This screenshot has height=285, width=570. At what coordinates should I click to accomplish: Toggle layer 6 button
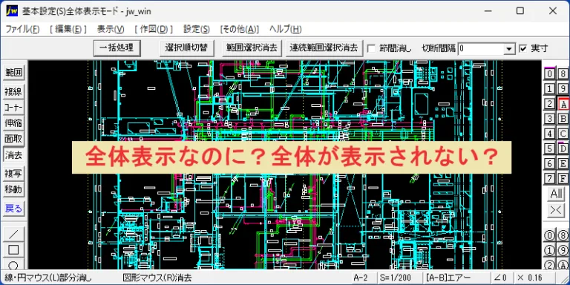550,163
